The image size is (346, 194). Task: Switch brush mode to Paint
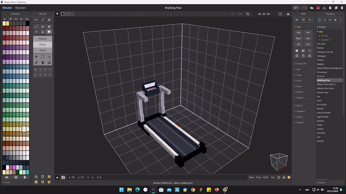(x=42, y=50)
